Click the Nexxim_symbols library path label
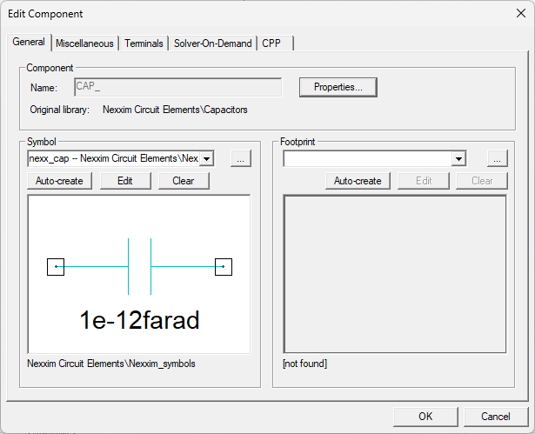This screenshot has width=535, height=434. 111,364
